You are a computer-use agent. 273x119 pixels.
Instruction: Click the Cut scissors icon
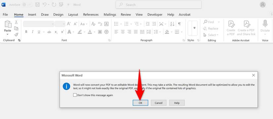[16, 22]
